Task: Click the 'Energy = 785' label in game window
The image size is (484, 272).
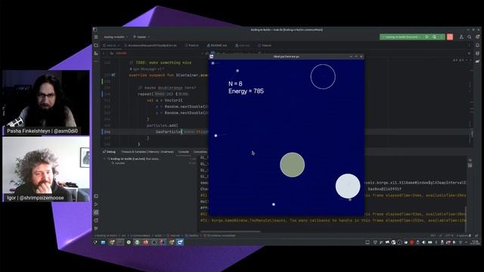Action: tap(246, 91)
